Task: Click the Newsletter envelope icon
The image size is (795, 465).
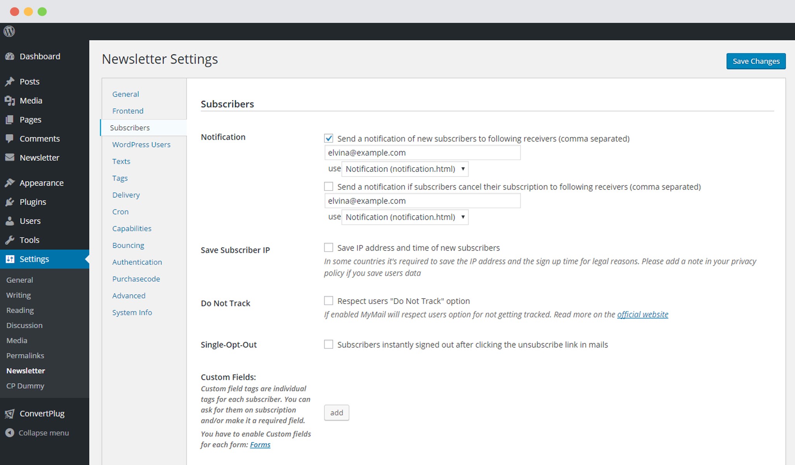Action: coord(10,157)
